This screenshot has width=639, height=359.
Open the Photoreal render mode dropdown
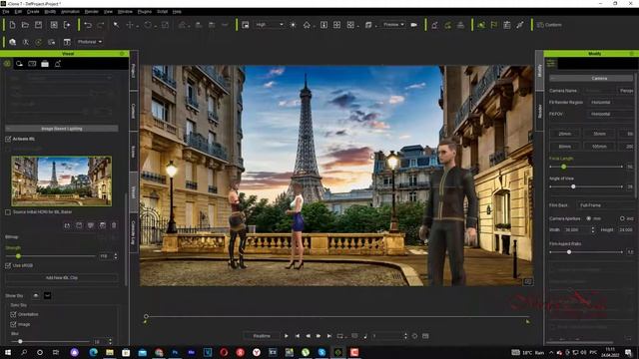click(90, 42)
